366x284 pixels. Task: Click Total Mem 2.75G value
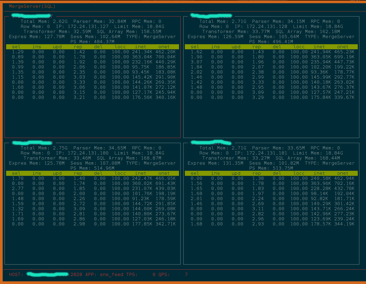coord(60,148)
